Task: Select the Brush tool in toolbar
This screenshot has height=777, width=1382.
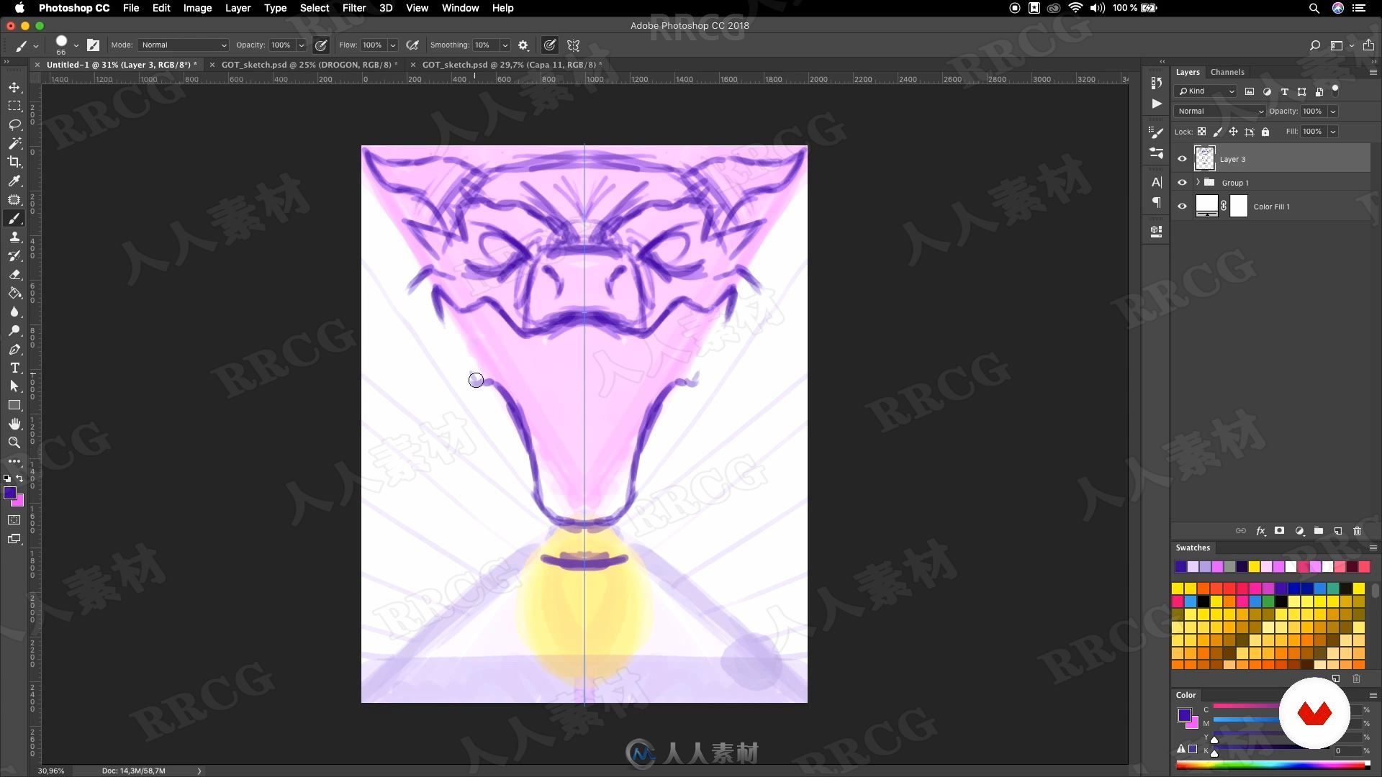Action: tap(13, 217)
